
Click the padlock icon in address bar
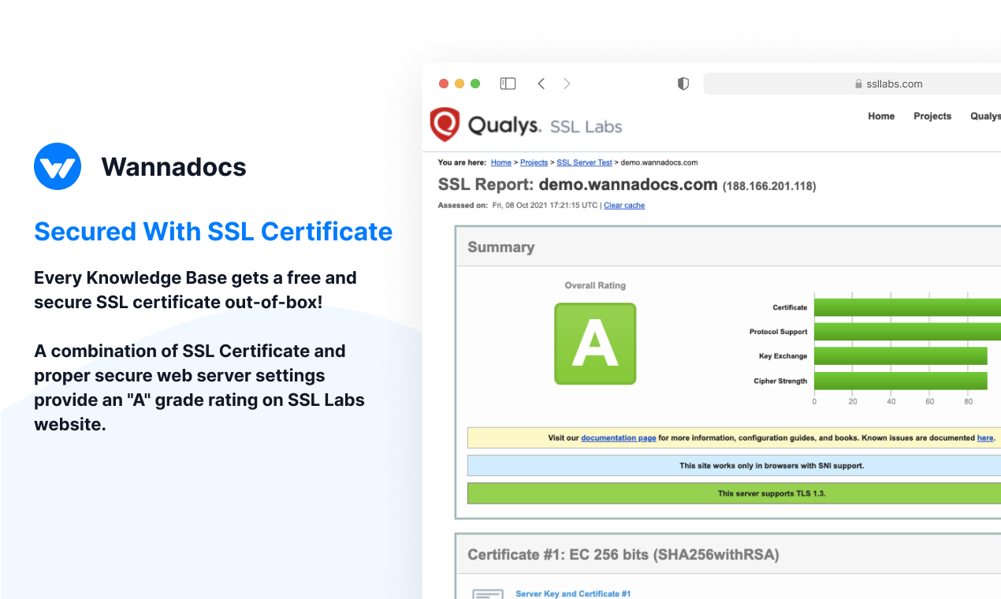[x=859, y=84]
